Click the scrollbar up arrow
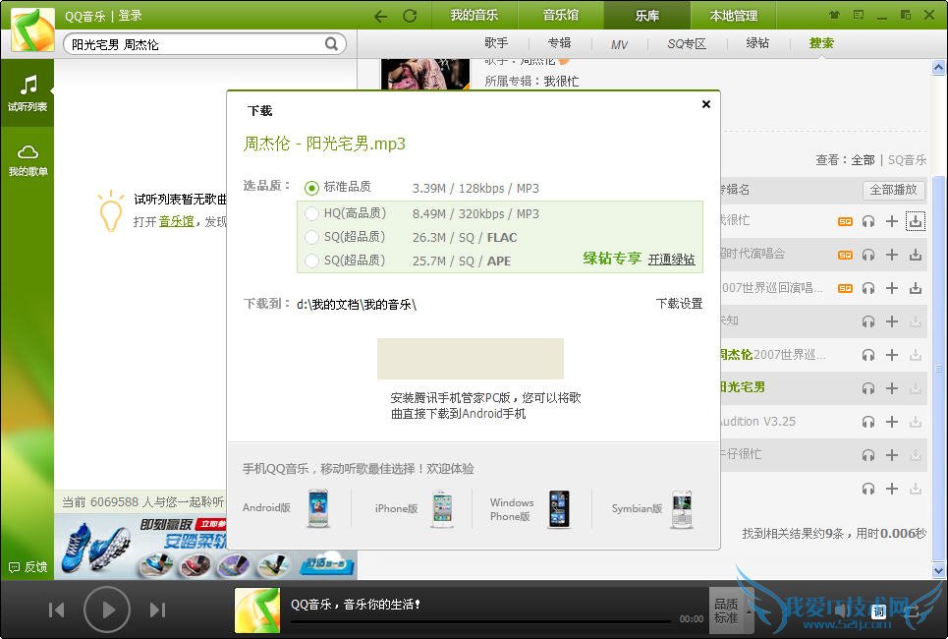 click(x=938, y=67)
